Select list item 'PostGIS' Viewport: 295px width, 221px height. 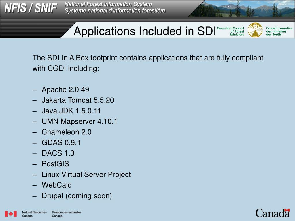pos(55,164)
